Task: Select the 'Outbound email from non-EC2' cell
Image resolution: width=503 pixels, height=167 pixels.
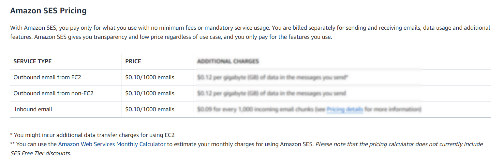Action: (53, 93)
